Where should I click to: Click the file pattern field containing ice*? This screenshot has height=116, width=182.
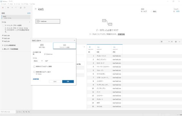pyautogui.click(x=58, y=61)
